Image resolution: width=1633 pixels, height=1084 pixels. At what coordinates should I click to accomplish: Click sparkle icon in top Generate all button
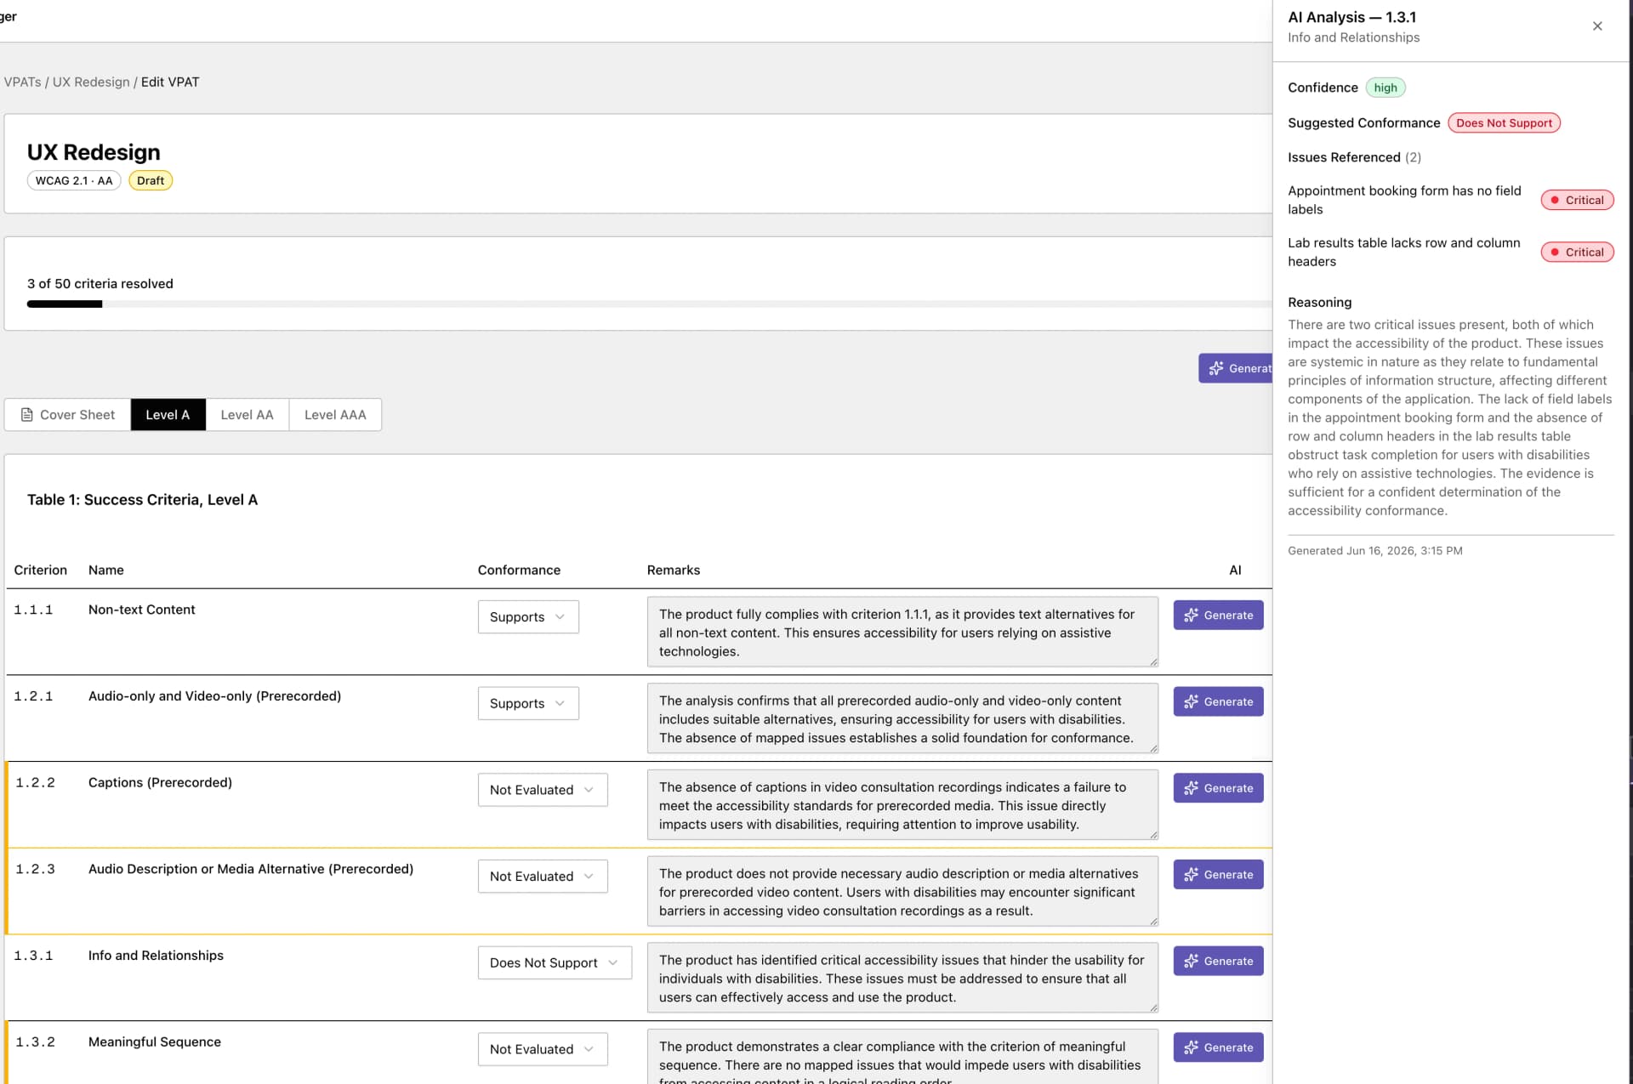pyautogui.click(x=1216, y=369)
